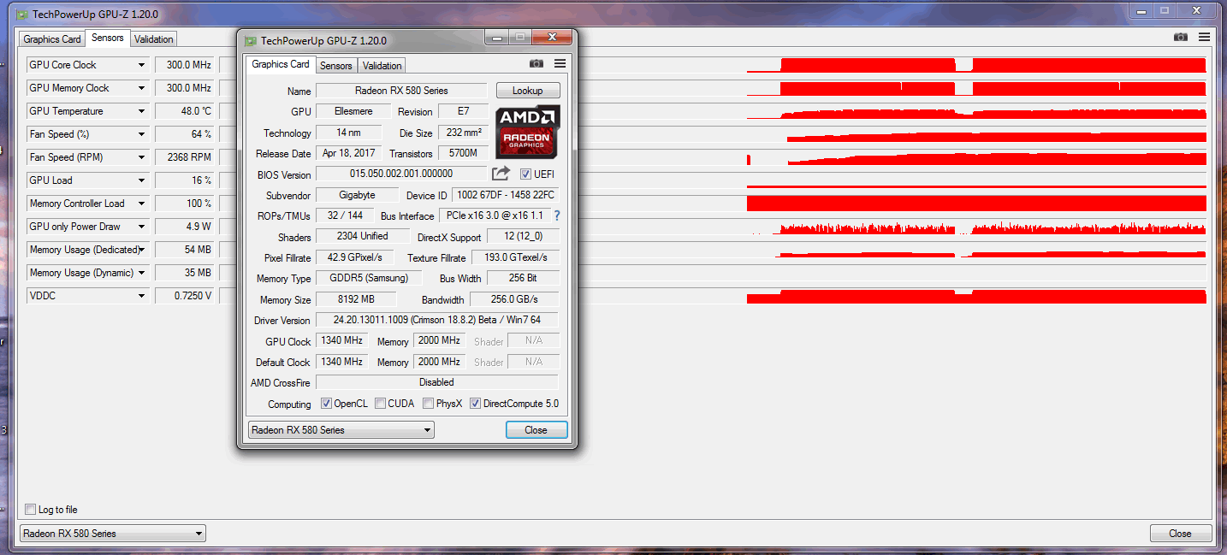Click the Lookup button
Image resolution: width=1227 pixels, height=555 pixels.
point(528,91)
